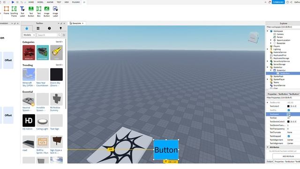Image resolution: width=300 pixels, height=169 pixels.
Task: Open the Toolbox search filter options
Action: tap(64, 35)
